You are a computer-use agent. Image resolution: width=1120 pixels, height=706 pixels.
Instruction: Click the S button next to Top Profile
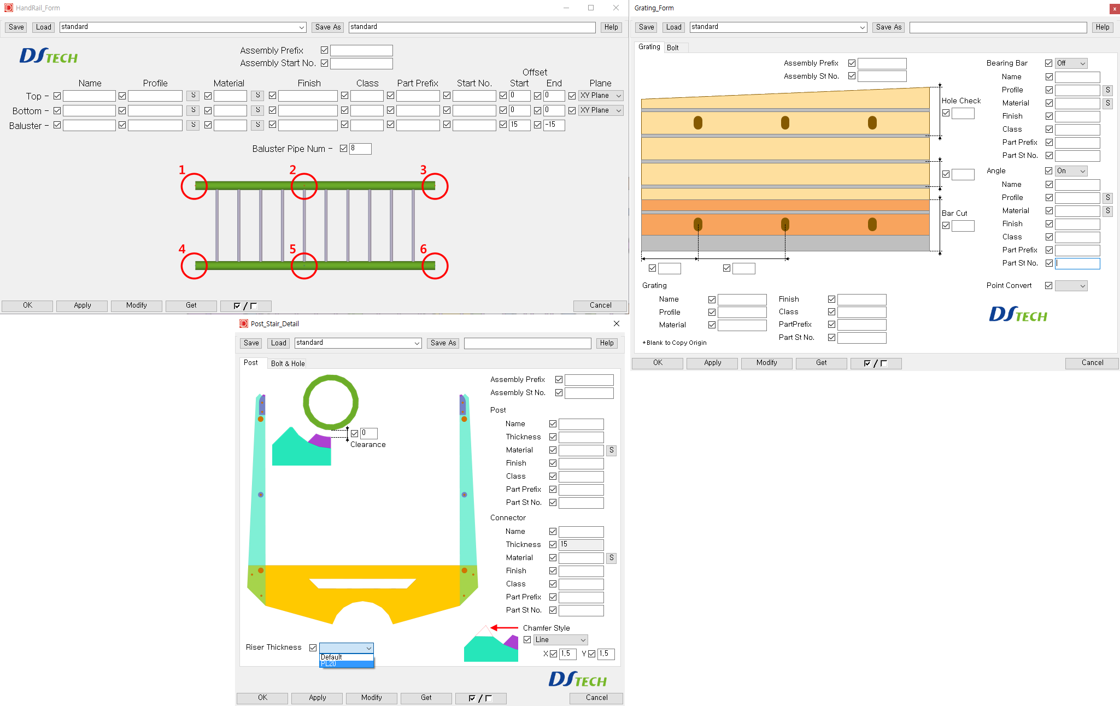tap(193, 96)
